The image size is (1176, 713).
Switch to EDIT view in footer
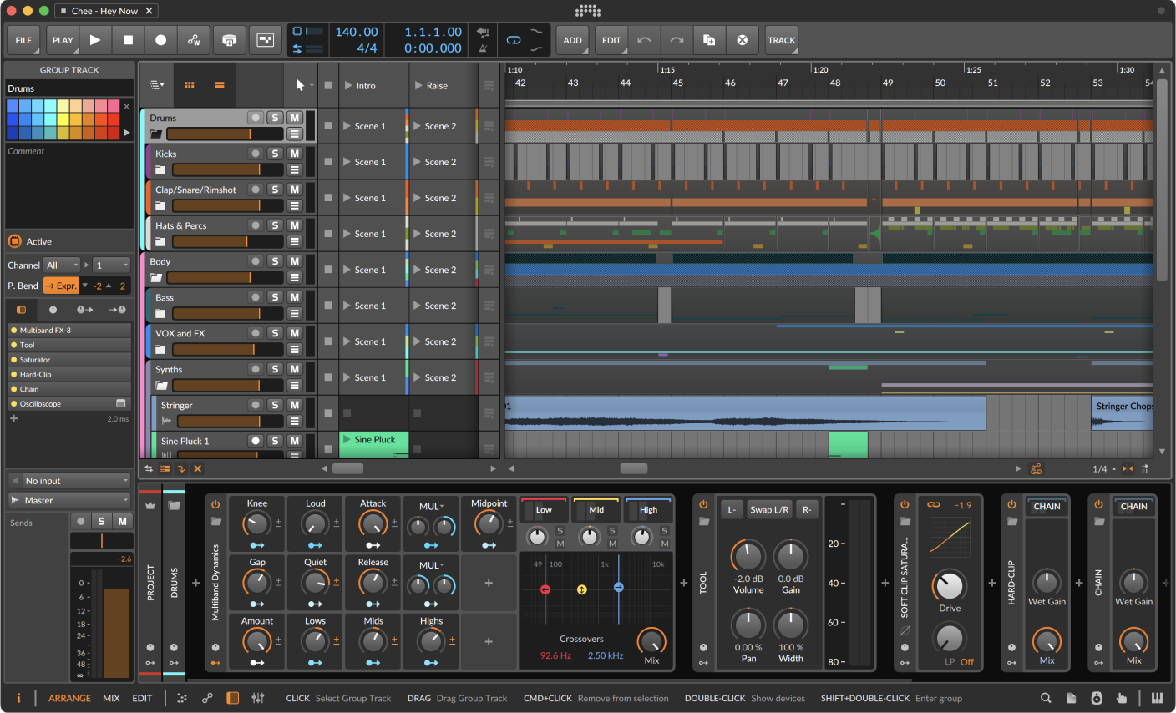tap(142, 699)
